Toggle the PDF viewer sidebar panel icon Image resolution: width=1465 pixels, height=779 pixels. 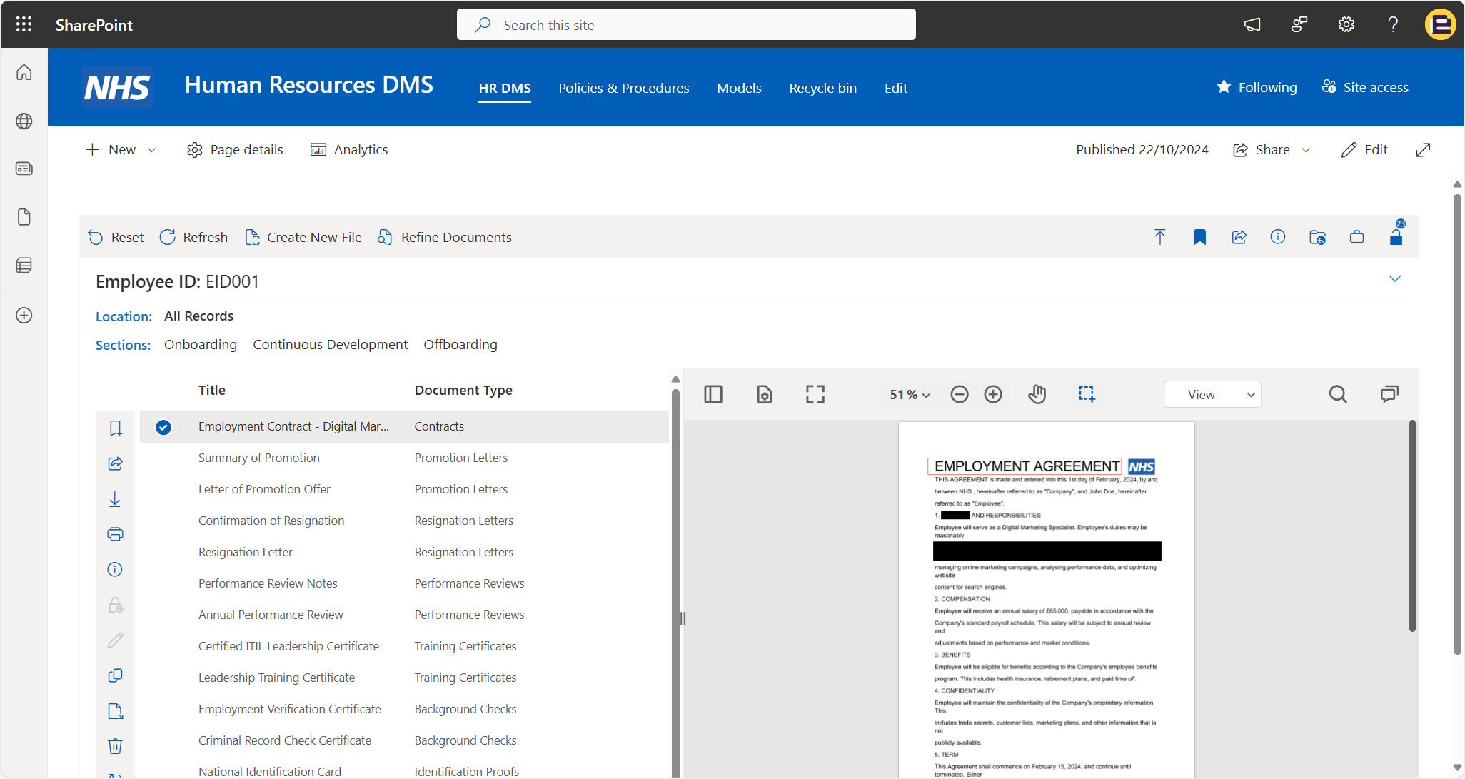click(x=713, y=394)
